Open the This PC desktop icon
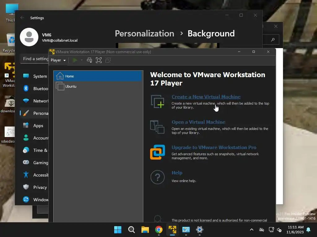The width and height of the screenshot is (317, 237). 10,13
